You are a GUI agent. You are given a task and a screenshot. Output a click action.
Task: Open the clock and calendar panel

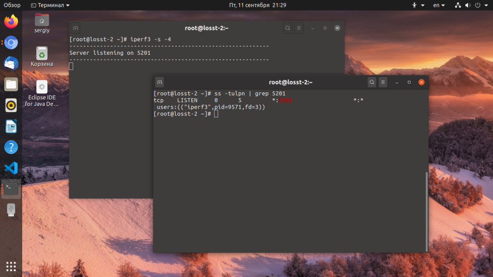point(258,5)
